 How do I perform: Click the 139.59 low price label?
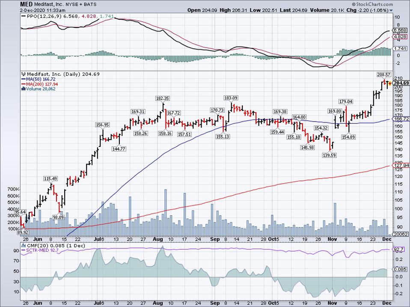coord(329,155)
